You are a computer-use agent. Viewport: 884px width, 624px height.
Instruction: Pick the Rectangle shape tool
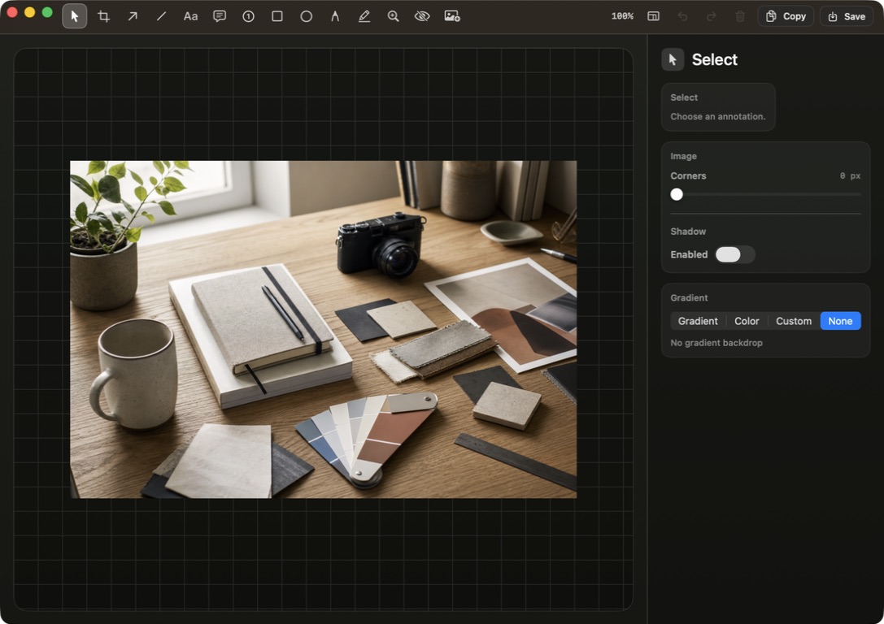(277, 16)
